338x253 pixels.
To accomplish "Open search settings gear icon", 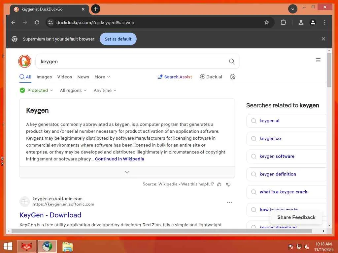I will pos(233,77).
